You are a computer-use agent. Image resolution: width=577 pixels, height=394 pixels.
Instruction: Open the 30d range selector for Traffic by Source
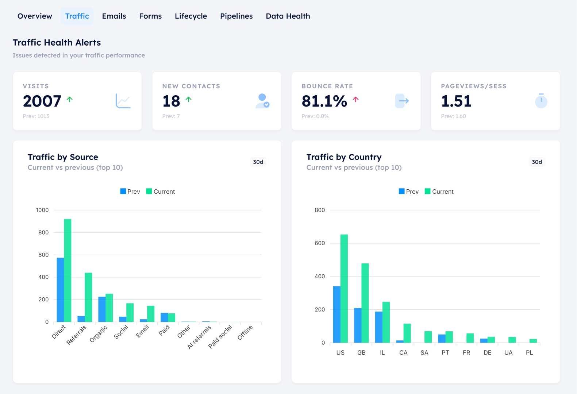[258, 162]
